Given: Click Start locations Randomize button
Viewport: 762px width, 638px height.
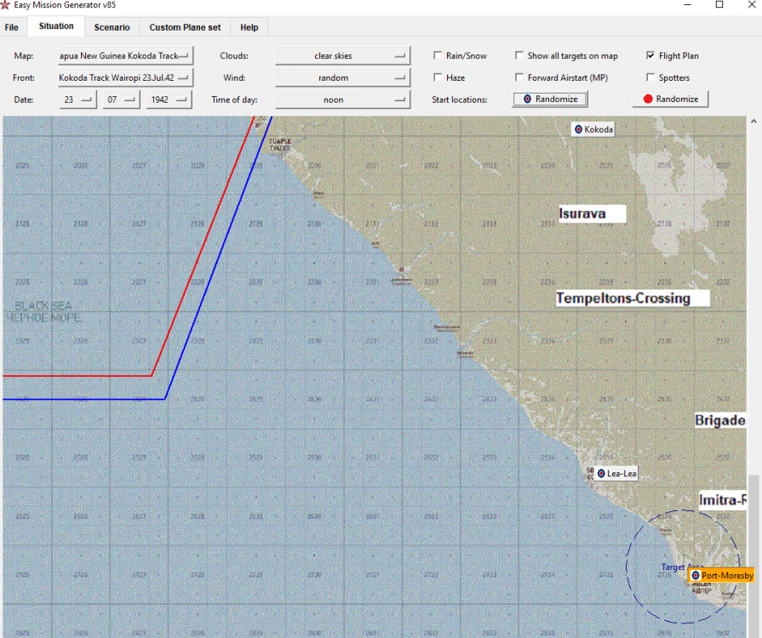Looking at the screenshot, I should 550,99.
